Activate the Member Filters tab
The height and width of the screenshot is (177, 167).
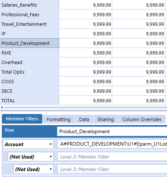pyautogui.click(x=22, y=119)
